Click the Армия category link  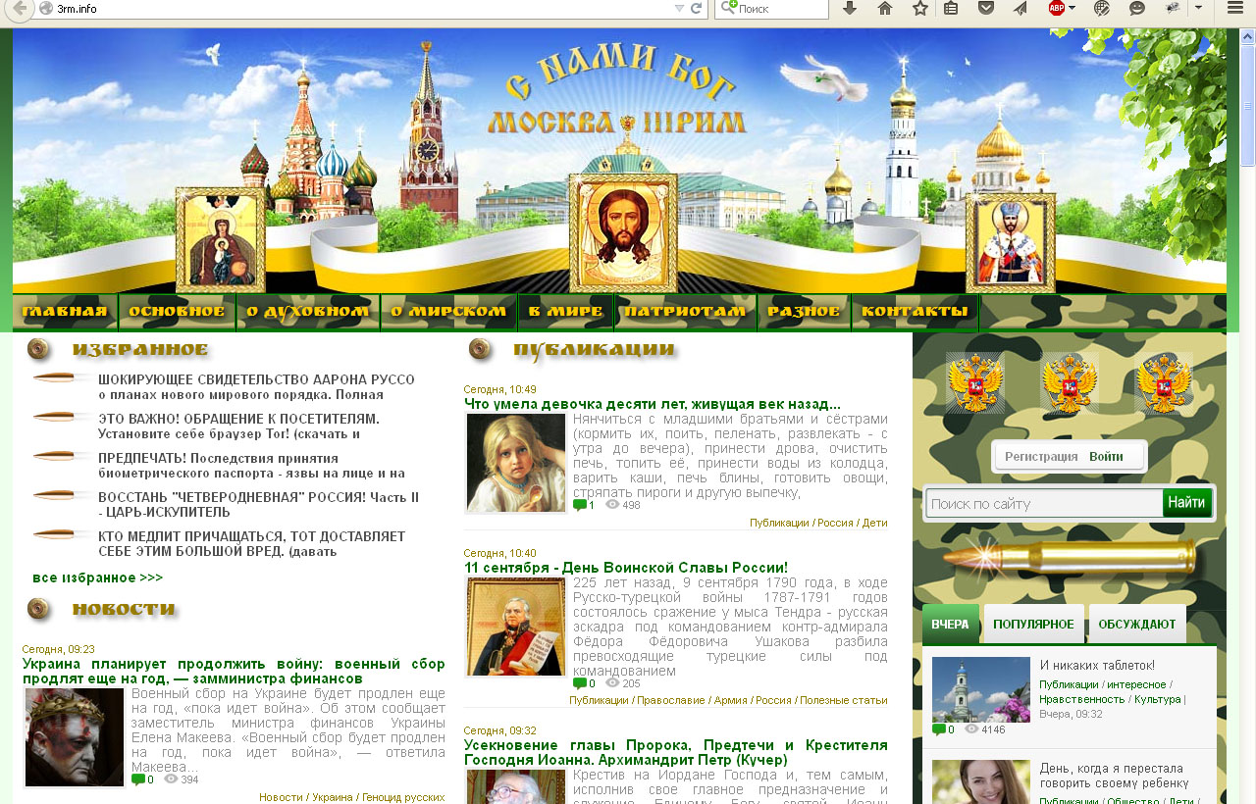(729, 701)
